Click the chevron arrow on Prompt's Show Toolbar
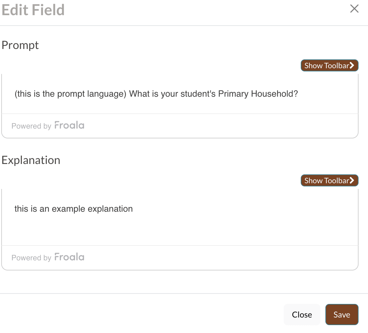368x333 pixels. [352, 65]
